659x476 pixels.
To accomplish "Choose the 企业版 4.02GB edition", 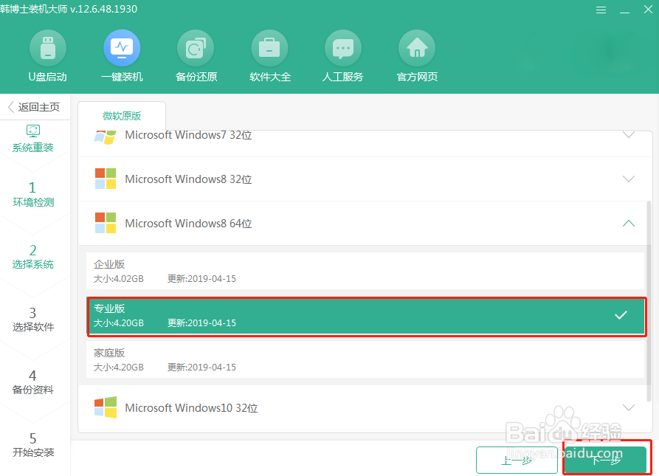I will click(365, 271).
